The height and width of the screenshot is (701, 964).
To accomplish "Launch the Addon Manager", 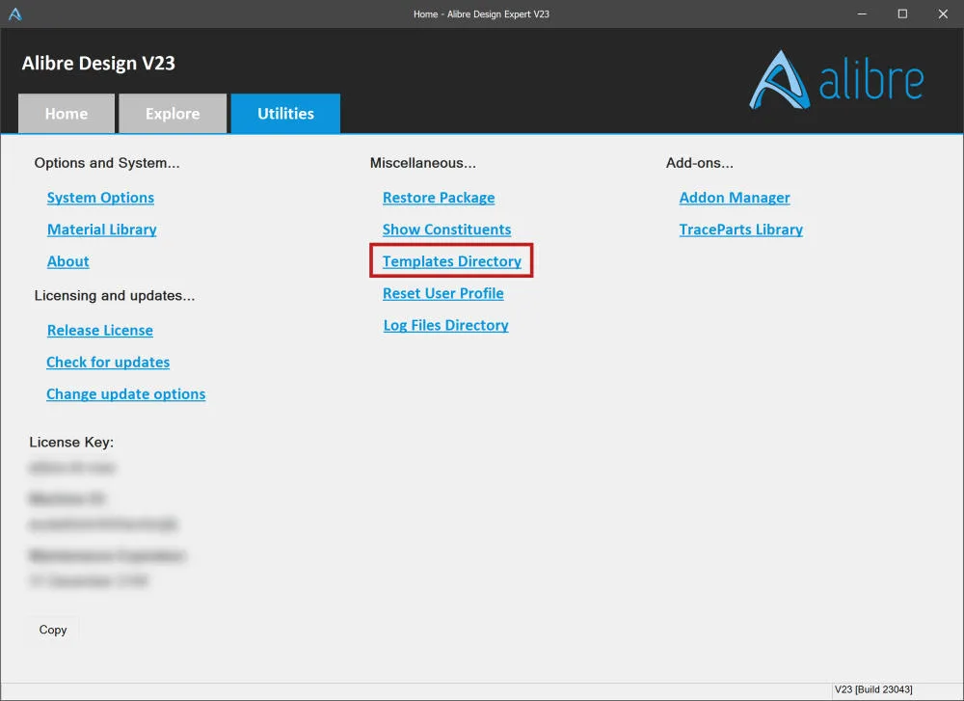I will pyautogui.click(x=735, y=198).
